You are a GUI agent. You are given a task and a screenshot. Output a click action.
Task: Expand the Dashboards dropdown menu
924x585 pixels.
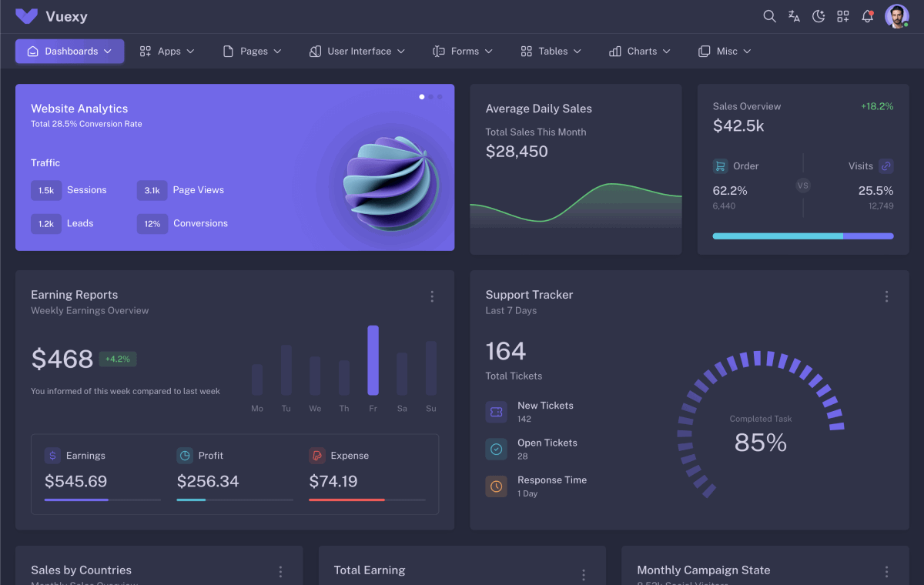pyautogui.click(x=70, y=52)
